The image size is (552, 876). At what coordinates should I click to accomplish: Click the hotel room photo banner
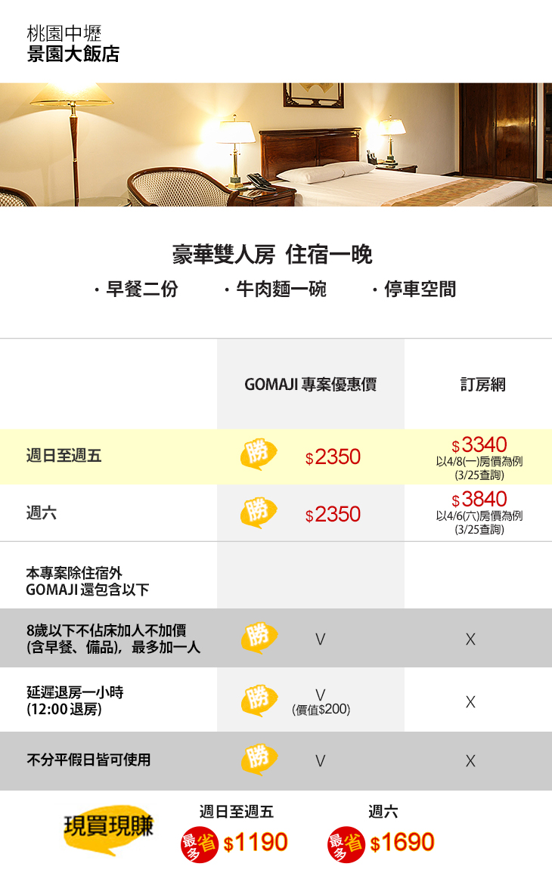click(276, 144)
